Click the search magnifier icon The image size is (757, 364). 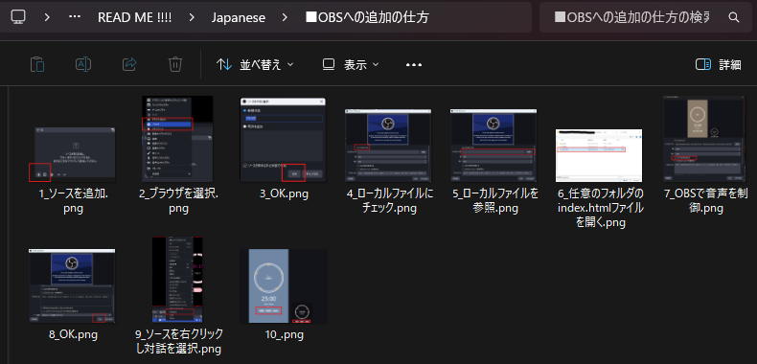tap(733, 18)
